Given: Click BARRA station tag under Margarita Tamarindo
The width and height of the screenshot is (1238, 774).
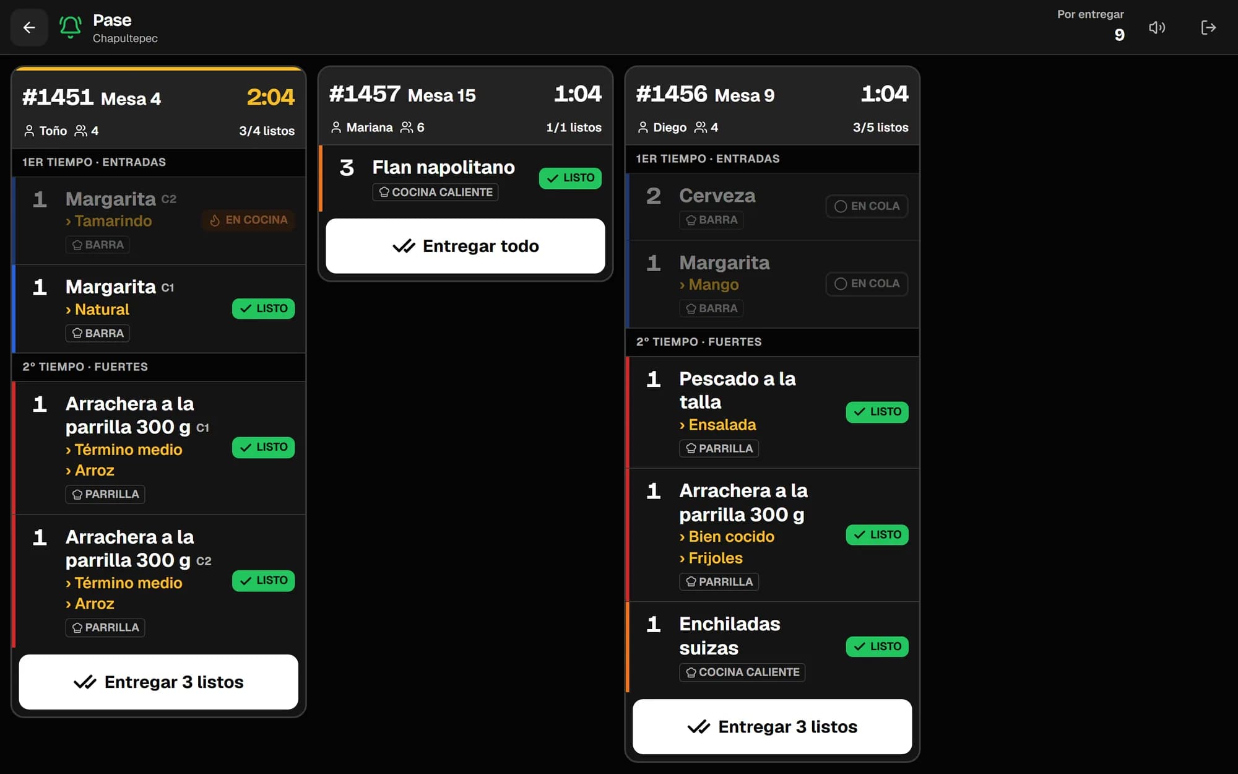Looking at the screenshot, I should click(98, 245).
